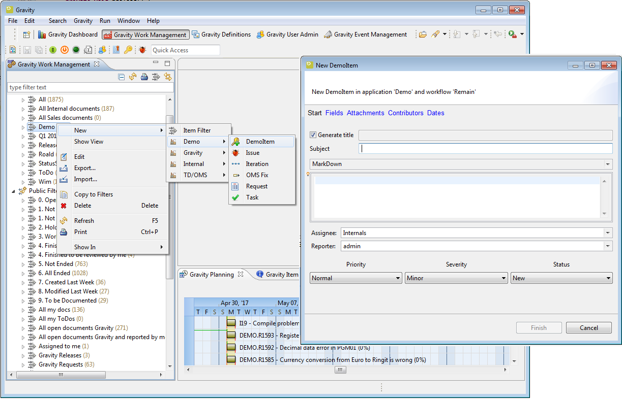This screenshot has width=622, height=399.
Task: Uncheck the Generate title checkbox
Action: pos(313,135)
